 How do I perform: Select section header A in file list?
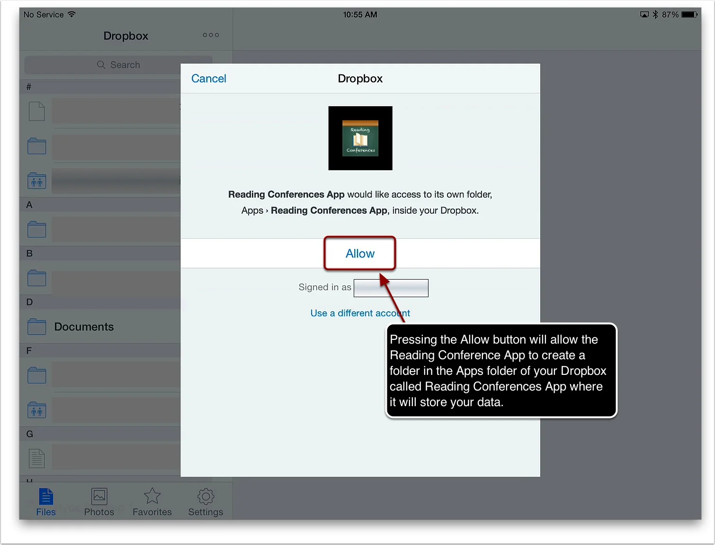coord(100,205)
